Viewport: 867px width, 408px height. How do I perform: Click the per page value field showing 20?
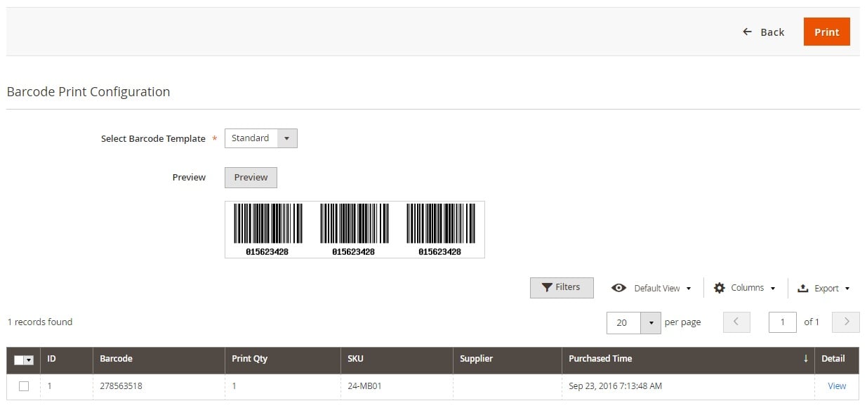tap(623, 323)
